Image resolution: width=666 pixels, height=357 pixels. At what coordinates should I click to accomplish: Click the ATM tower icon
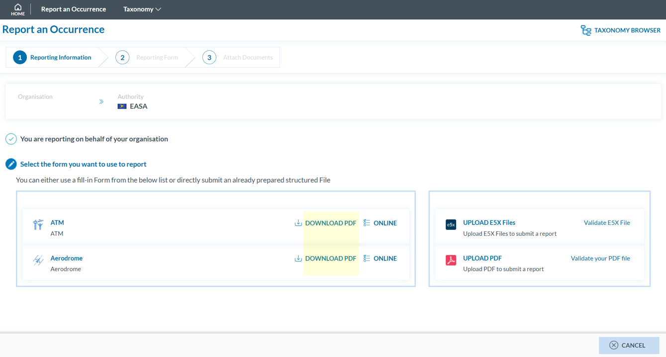38,225
